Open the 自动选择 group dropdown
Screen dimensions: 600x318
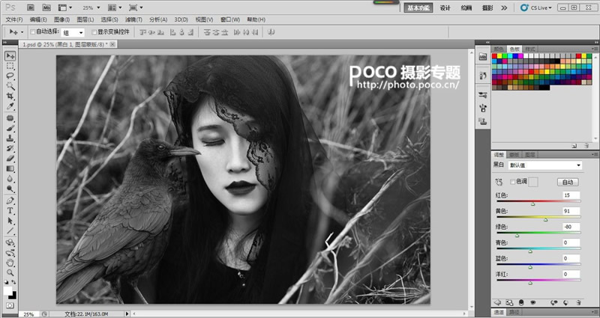[73, 33]
